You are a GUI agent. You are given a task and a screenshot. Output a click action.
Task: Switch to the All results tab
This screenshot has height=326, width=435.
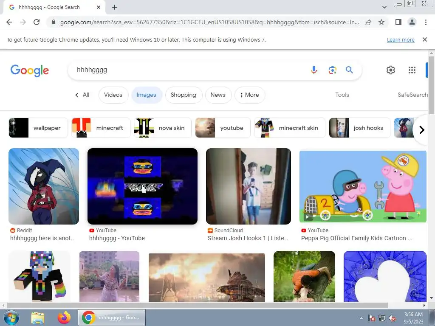click(82, 95)
